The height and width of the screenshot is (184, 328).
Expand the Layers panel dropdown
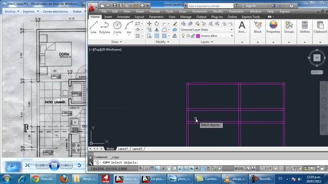point(207,42)
